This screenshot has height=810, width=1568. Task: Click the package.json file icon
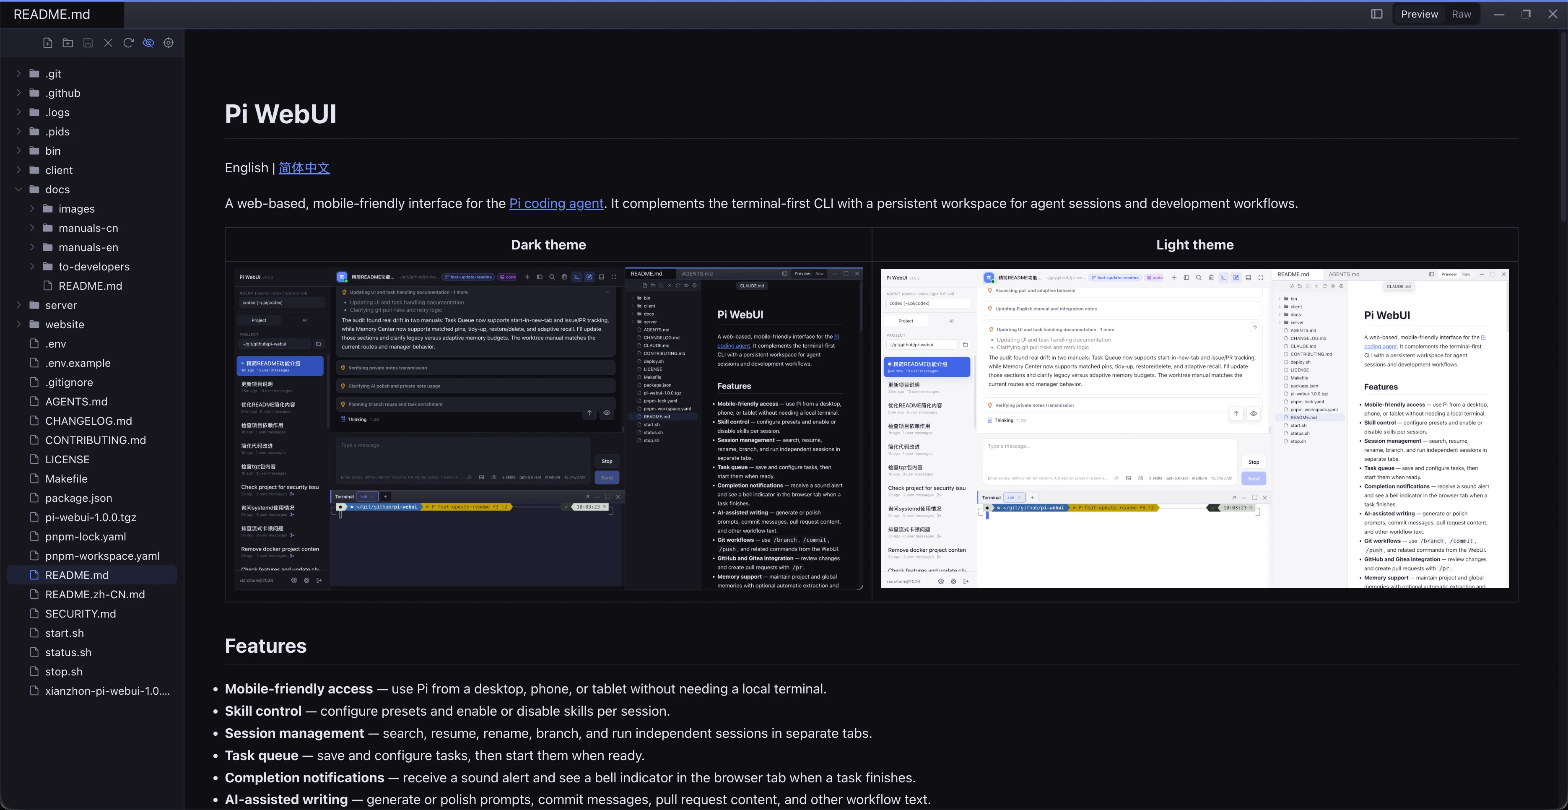(35, 498)
